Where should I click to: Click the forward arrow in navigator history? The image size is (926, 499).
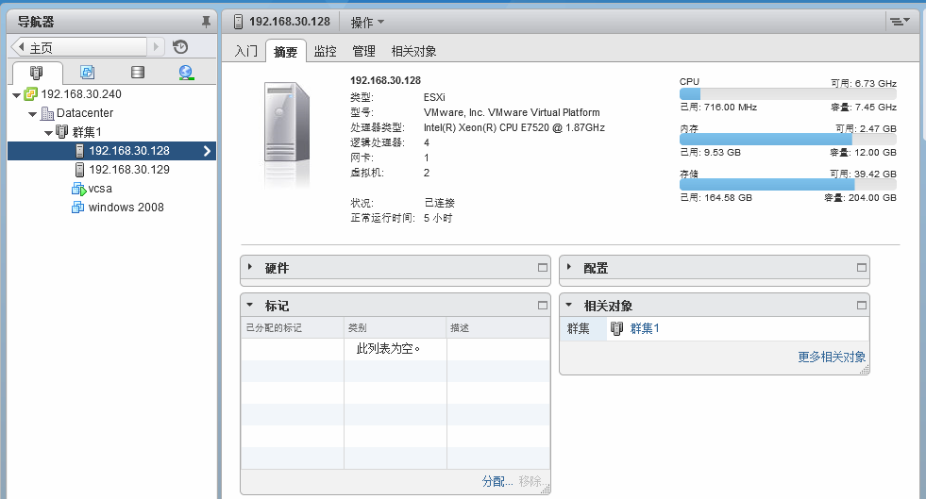[156, 46]
